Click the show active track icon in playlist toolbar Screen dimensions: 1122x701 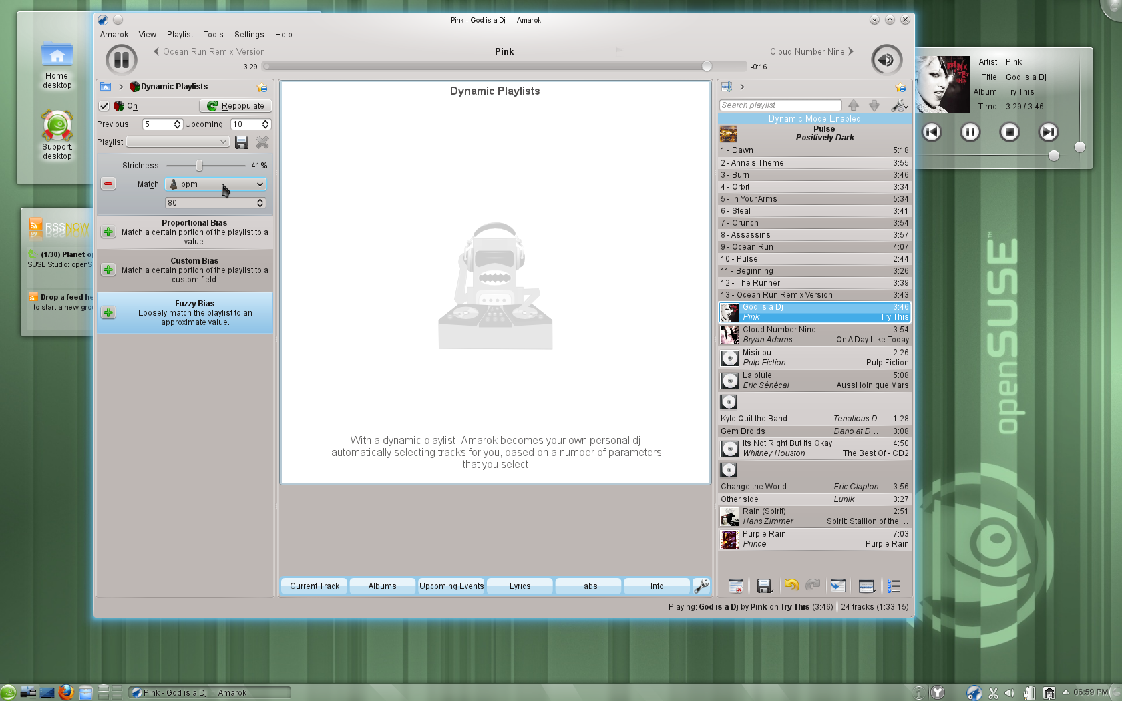pos(838,586)
